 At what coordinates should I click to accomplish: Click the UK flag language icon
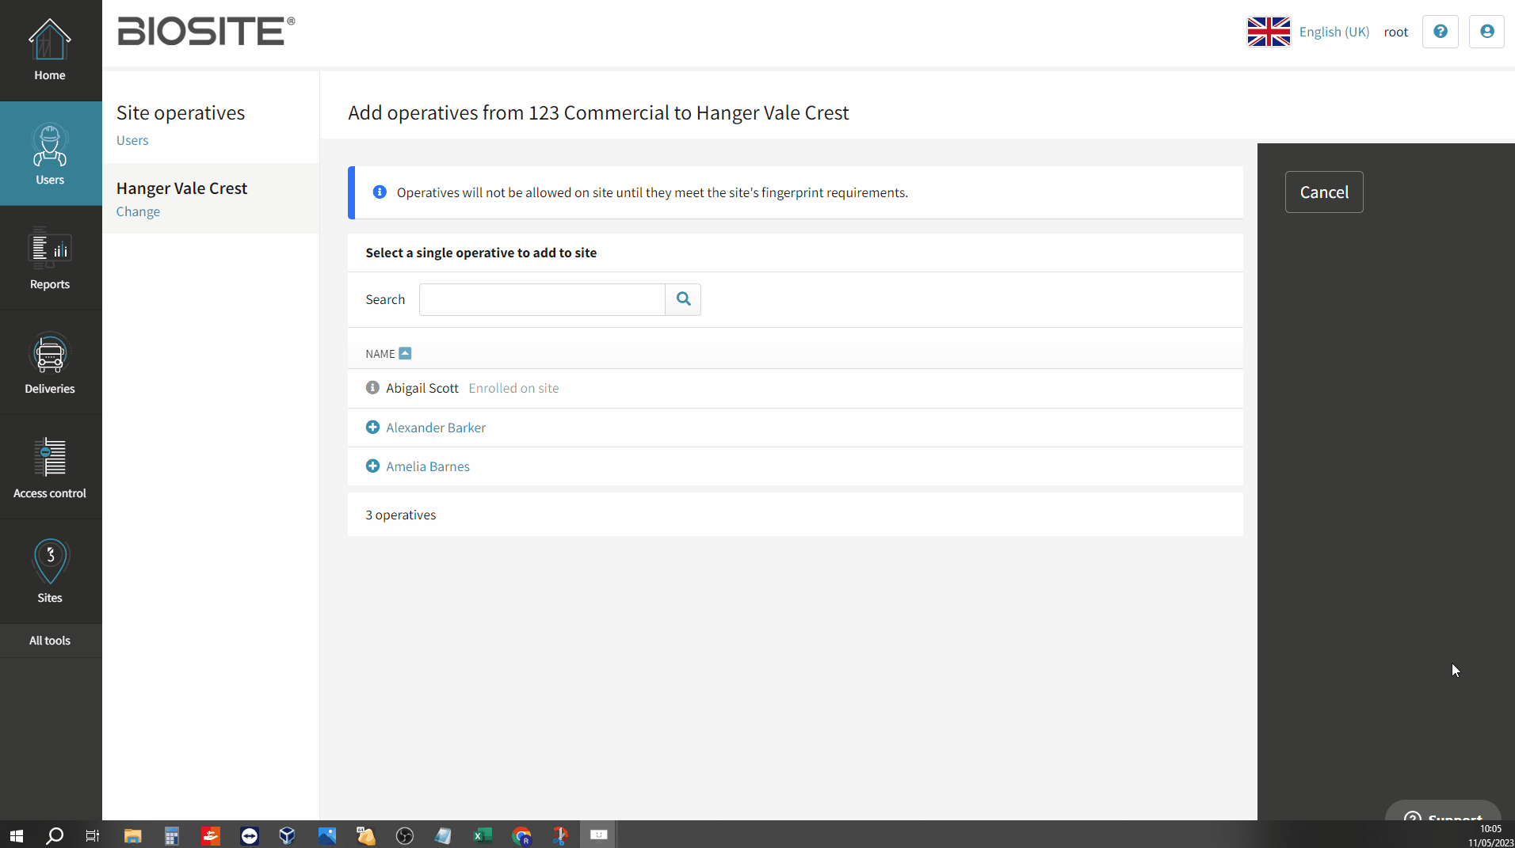[x=1269, y=32]
